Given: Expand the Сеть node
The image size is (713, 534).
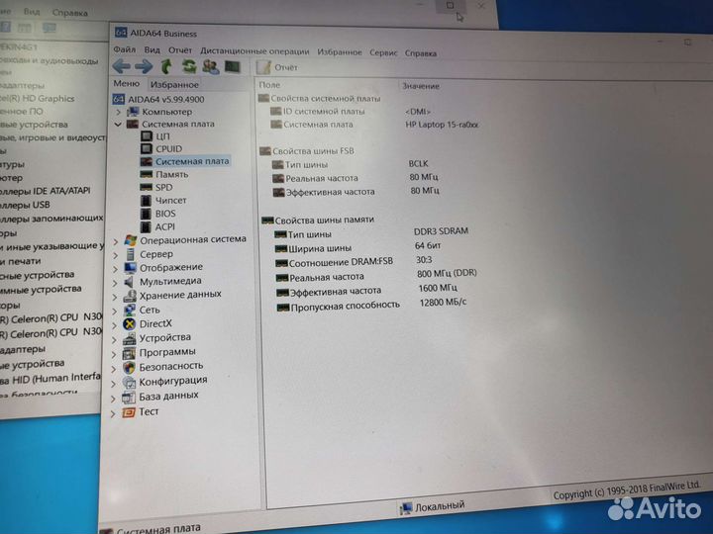Looking at the screenshot, I should click(115, 311).
